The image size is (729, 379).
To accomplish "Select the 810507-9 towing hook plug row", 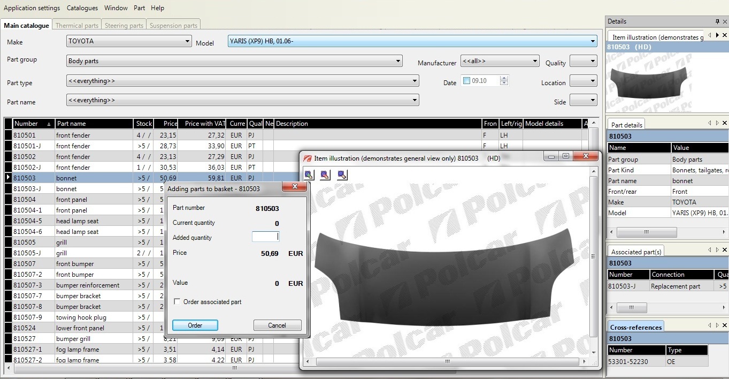I will point(85,317).
